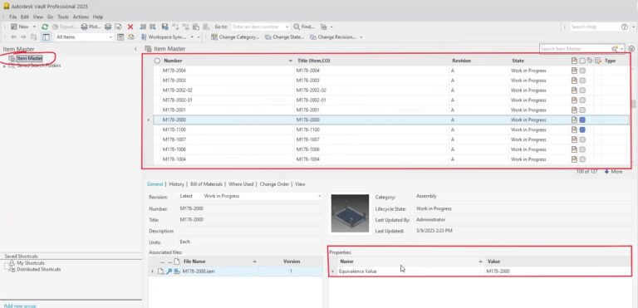Sort by the State column header
Screen dimensions: 638x308
click(x=538, y=61)
